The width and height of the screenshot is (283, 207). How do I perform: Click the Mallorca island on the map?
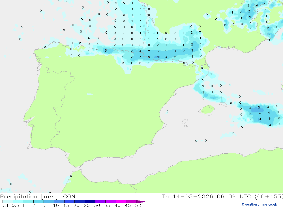point(207,110)
